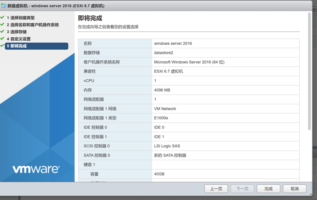The width and height of the screenshot is (317, 200).
Task: Click 完成 to finish the wizard
Action: tap(269, 189)
